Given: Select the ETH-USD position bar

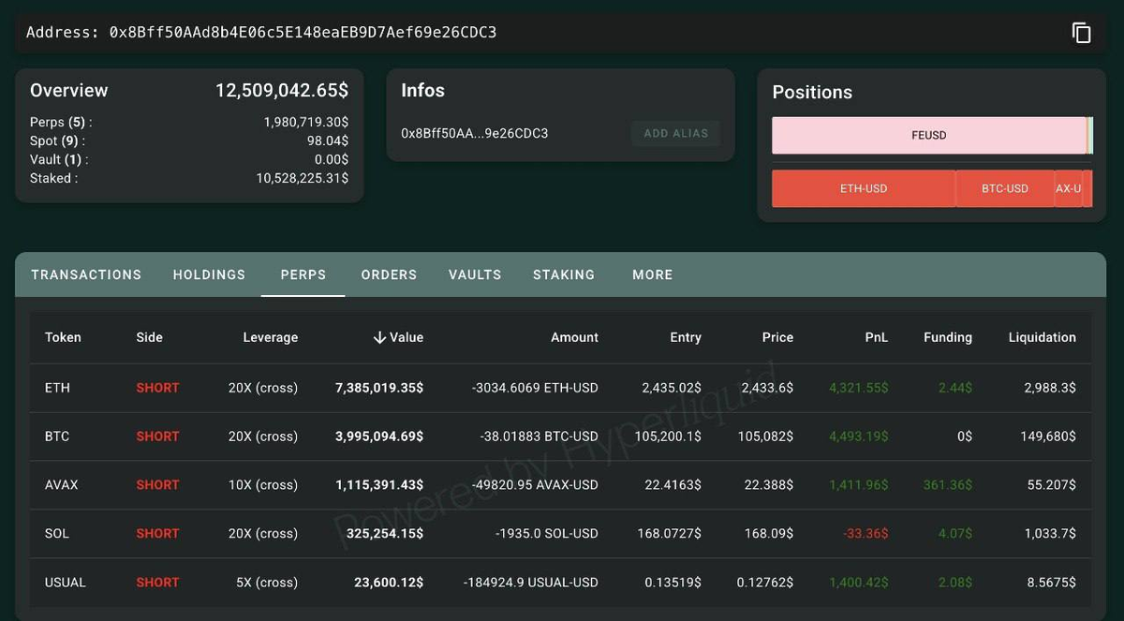Looking at the screenshot, I should tap(863, 188).
